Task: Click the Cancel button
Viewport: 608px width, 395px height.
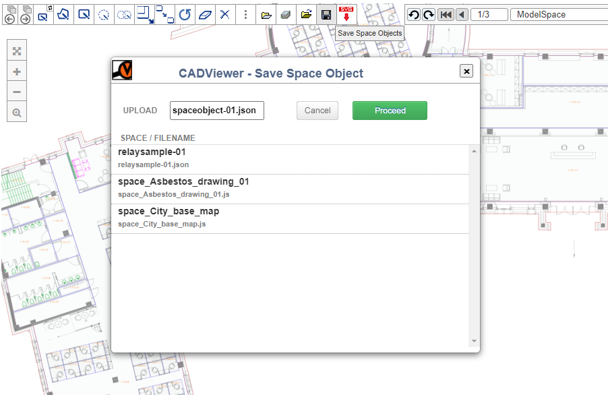Action: [317, 111]
